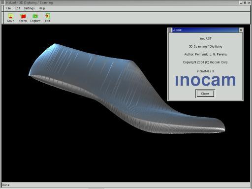This screenshot has width=252, height=189.
Task: Open the Help menu
Action: [42, 8]
